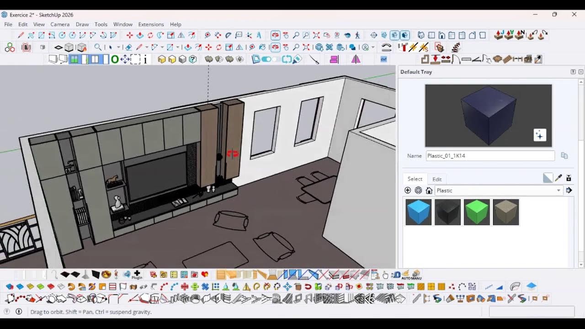Click the AUTO MANU toolbar icon
The image size is (585, 329).
(x=412, y=275)
